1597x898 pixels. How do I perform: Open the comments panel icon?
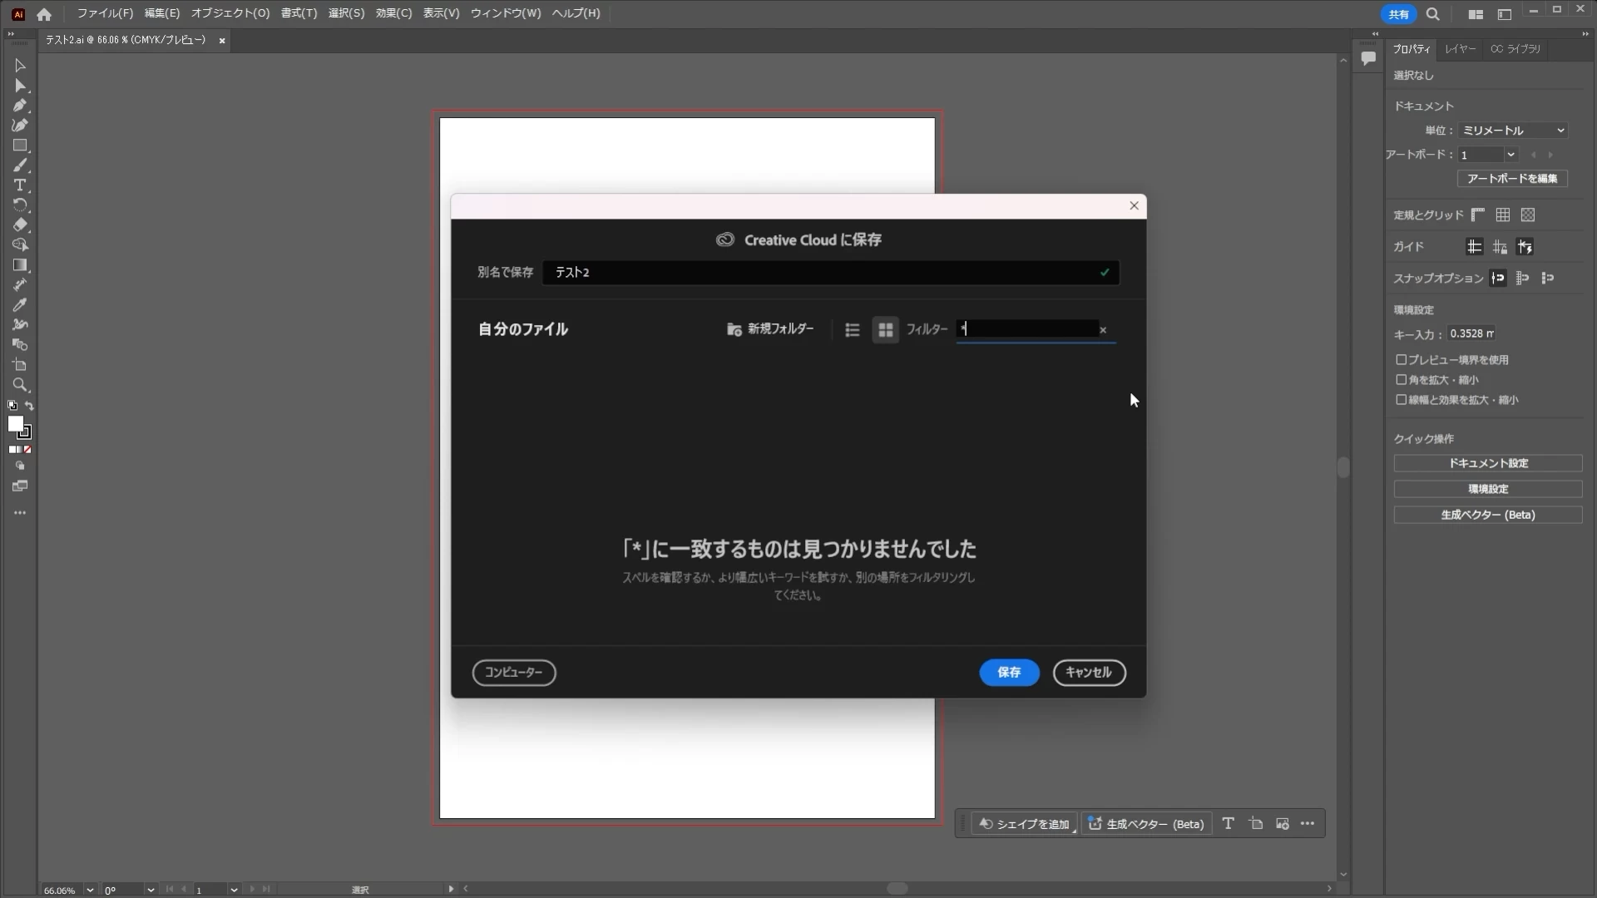[1368, 58]
